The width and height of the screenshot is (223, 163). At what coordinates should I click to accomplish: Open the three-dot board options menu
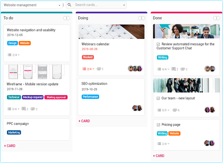pos(64,5)
